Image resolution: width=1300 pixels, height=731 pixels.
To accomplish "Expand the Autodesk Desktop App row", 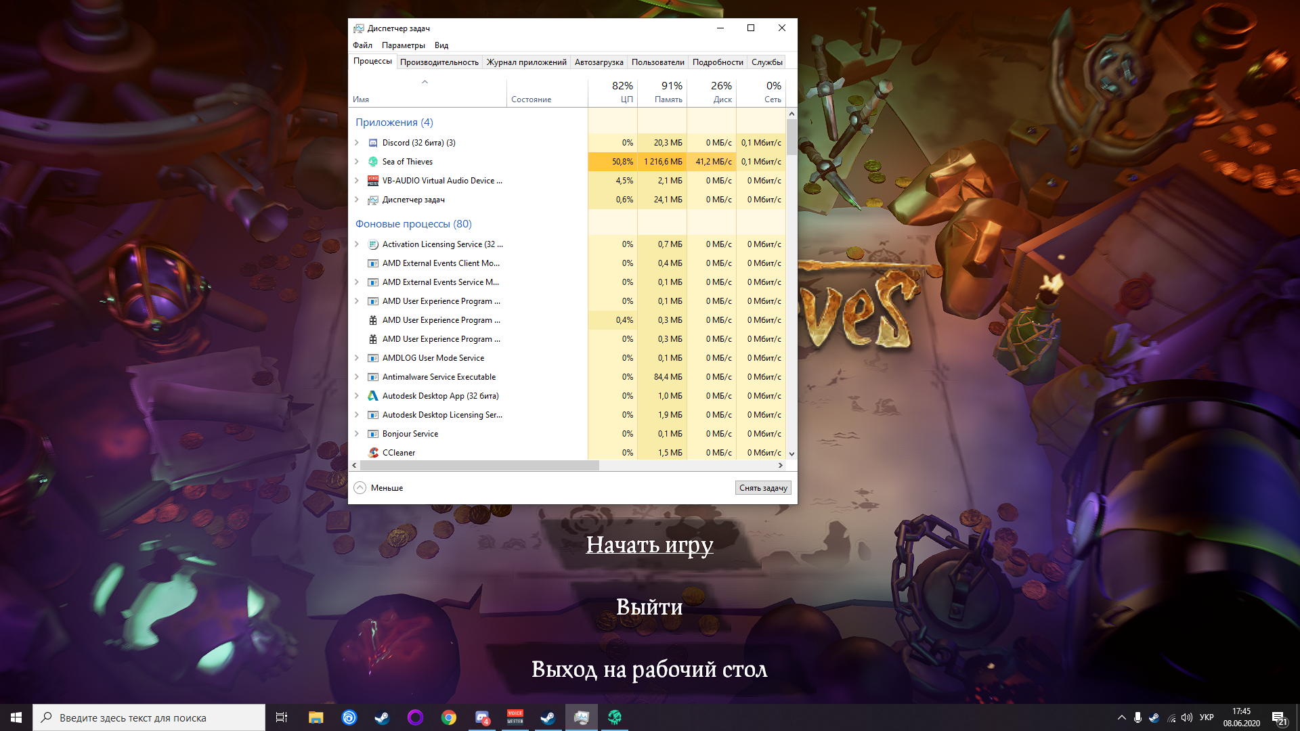I will point(357,396).
